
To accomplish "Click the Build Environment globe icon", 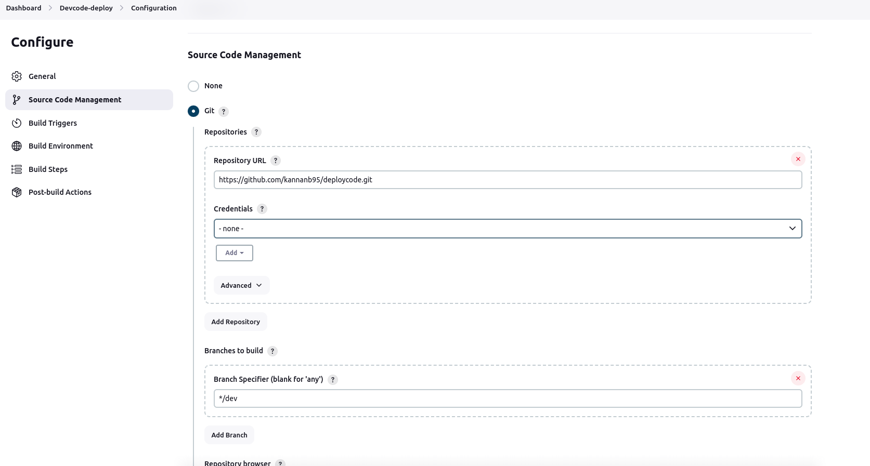I will (x=17, y=146).
